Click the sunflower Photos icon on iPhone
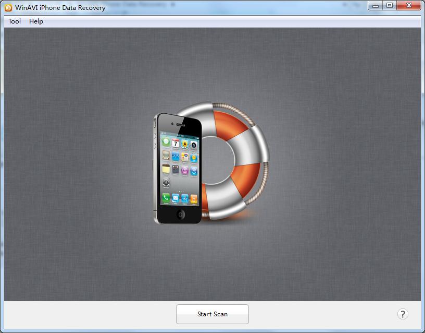 pos(185,144)
